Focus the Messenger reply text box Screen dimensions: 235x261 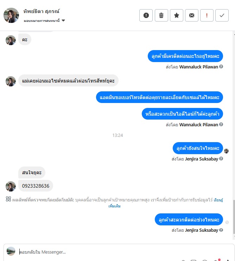tap(123, 252)
